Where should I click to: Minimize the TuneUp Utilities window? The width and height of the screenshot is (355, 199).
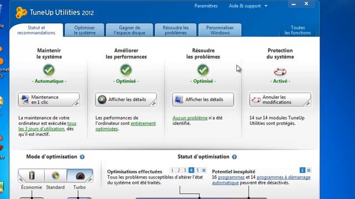294,4
